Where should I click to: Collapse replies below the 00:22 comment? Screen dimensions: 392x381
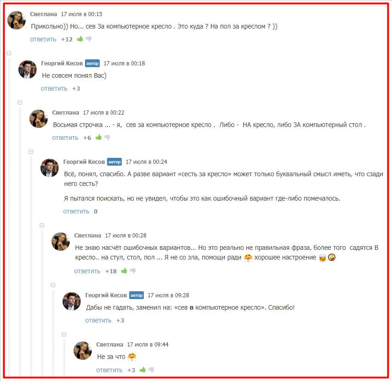pyautogui.click(x=31, y=152)
